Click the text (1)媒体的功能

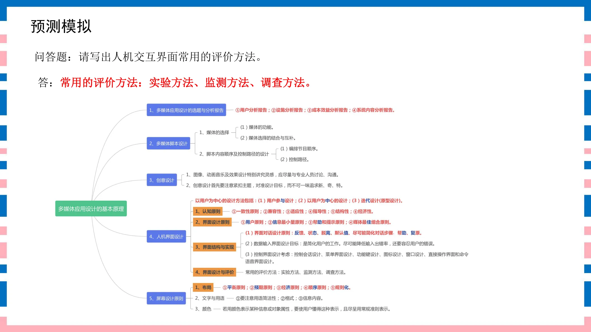pyautogui.click(x=257, y=127)
